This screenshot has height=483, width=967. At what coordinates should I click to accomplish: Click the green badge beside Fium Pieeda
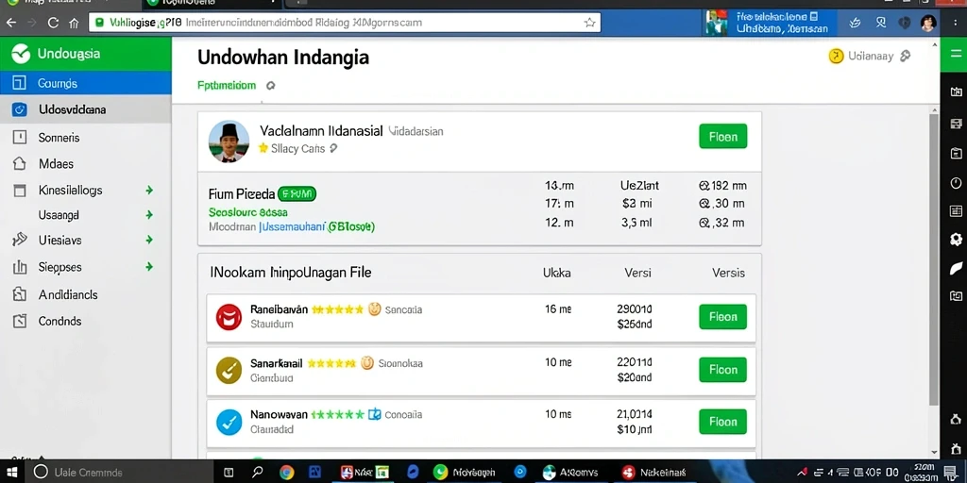tap(297, 194)
